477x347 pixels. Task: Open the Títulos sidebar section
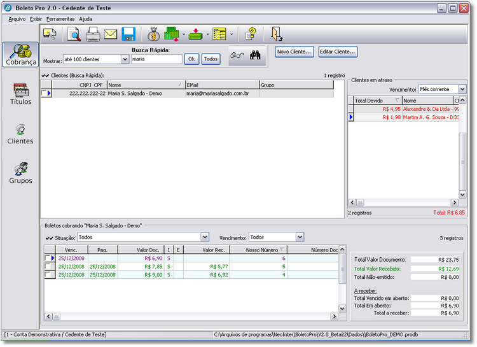[21, 94]
